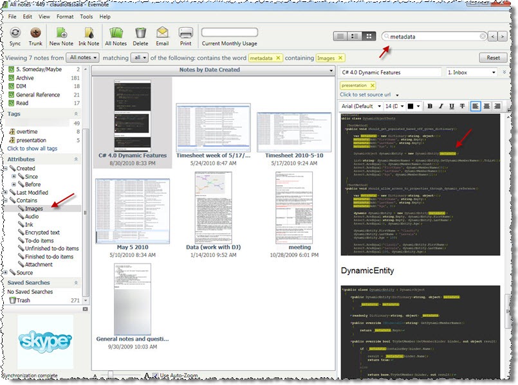The height and width of the screenshot is (385, 518).
Task: Create a new Ink Note
Action: click(89, 36)
